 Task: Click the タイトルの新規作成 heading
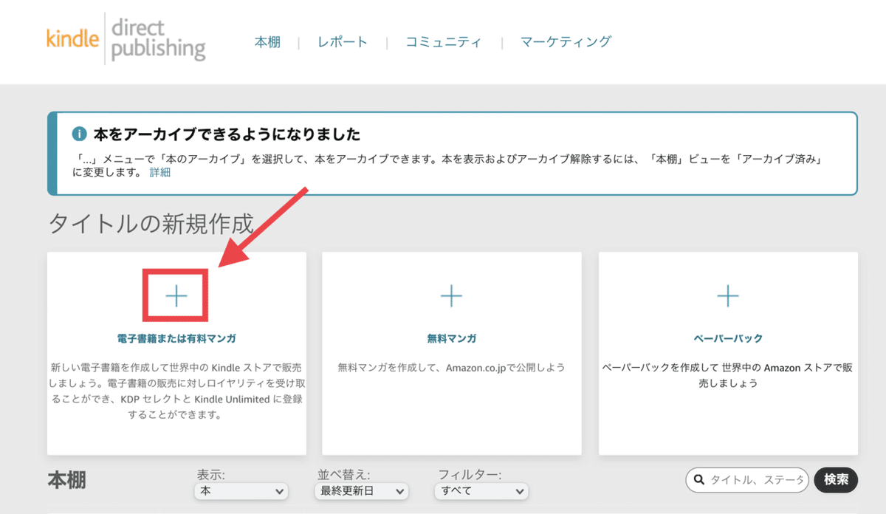point(151,223)
